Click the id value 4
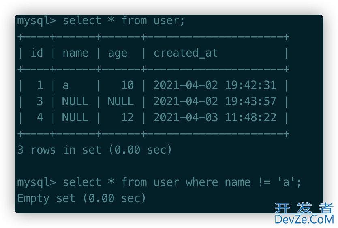 pyautogui.click(x=40, y=118)
